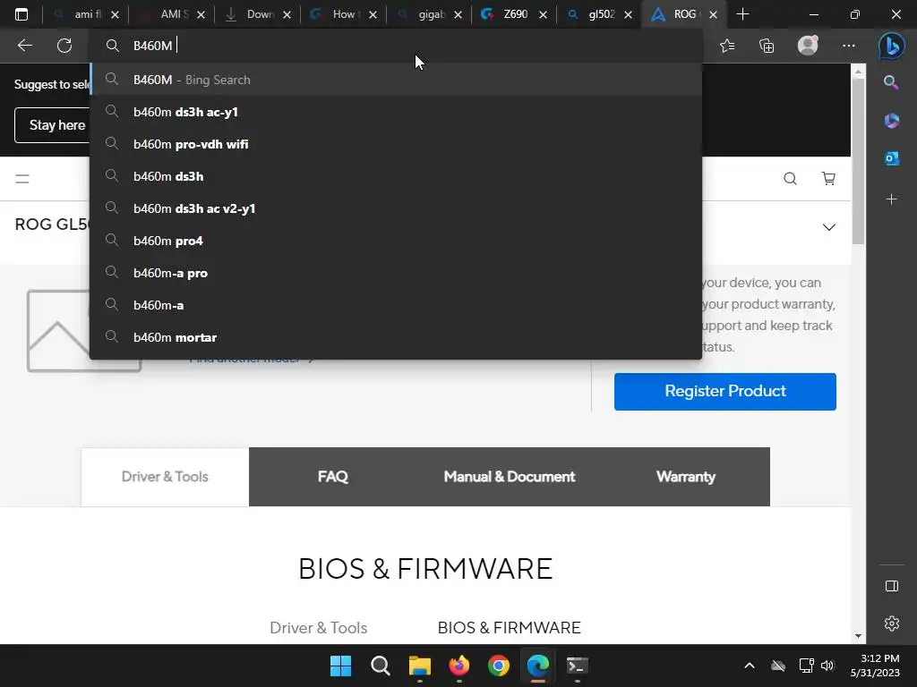
Task: Open Windows Start menu
Action: 340,666
